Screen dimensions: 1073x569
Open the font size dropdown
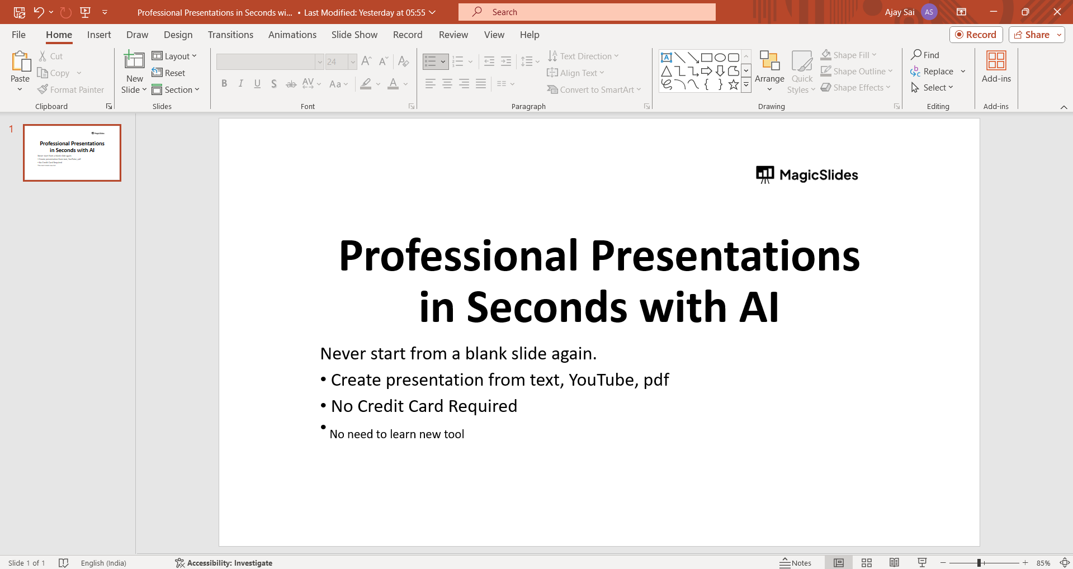353,61
